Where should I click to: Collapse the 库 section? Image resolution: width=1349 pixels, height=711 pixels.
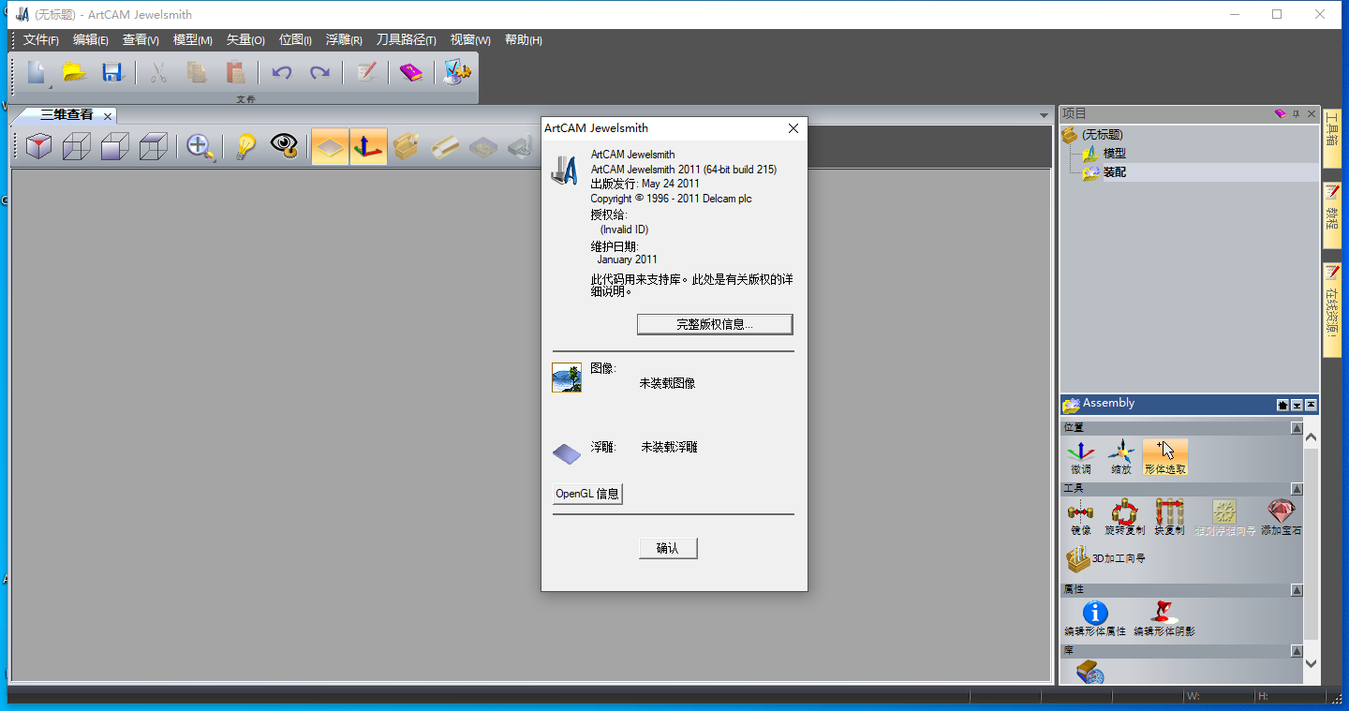point(1297,651)
